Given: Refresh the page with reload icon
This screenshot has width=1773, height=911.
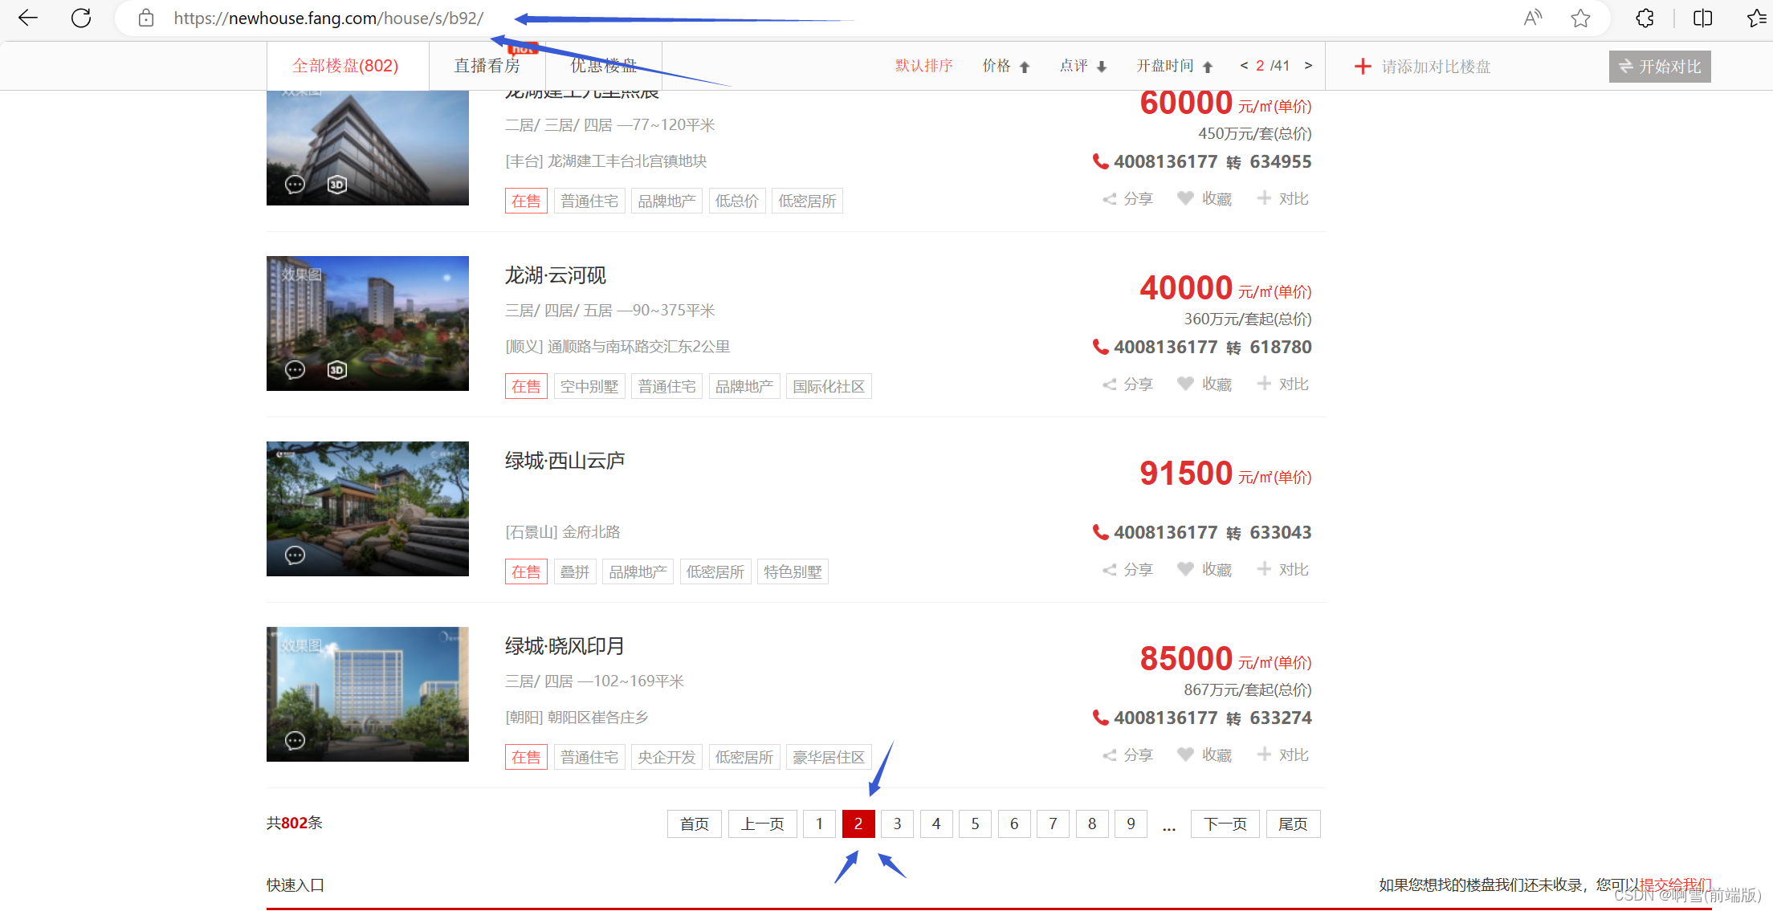Looking at the screenshot, I should tap(81, 18).
